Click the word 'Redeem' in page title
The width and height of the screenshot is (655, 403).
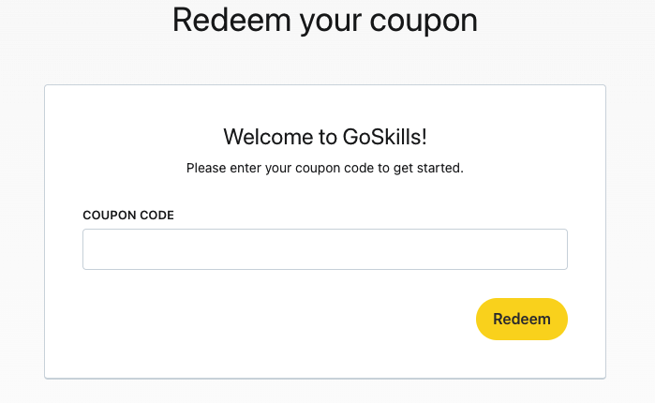click(x=231, y=20)
